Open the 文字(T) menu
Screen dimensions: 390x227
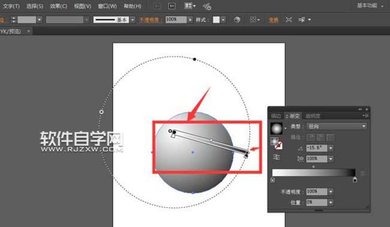click(11, 6)
